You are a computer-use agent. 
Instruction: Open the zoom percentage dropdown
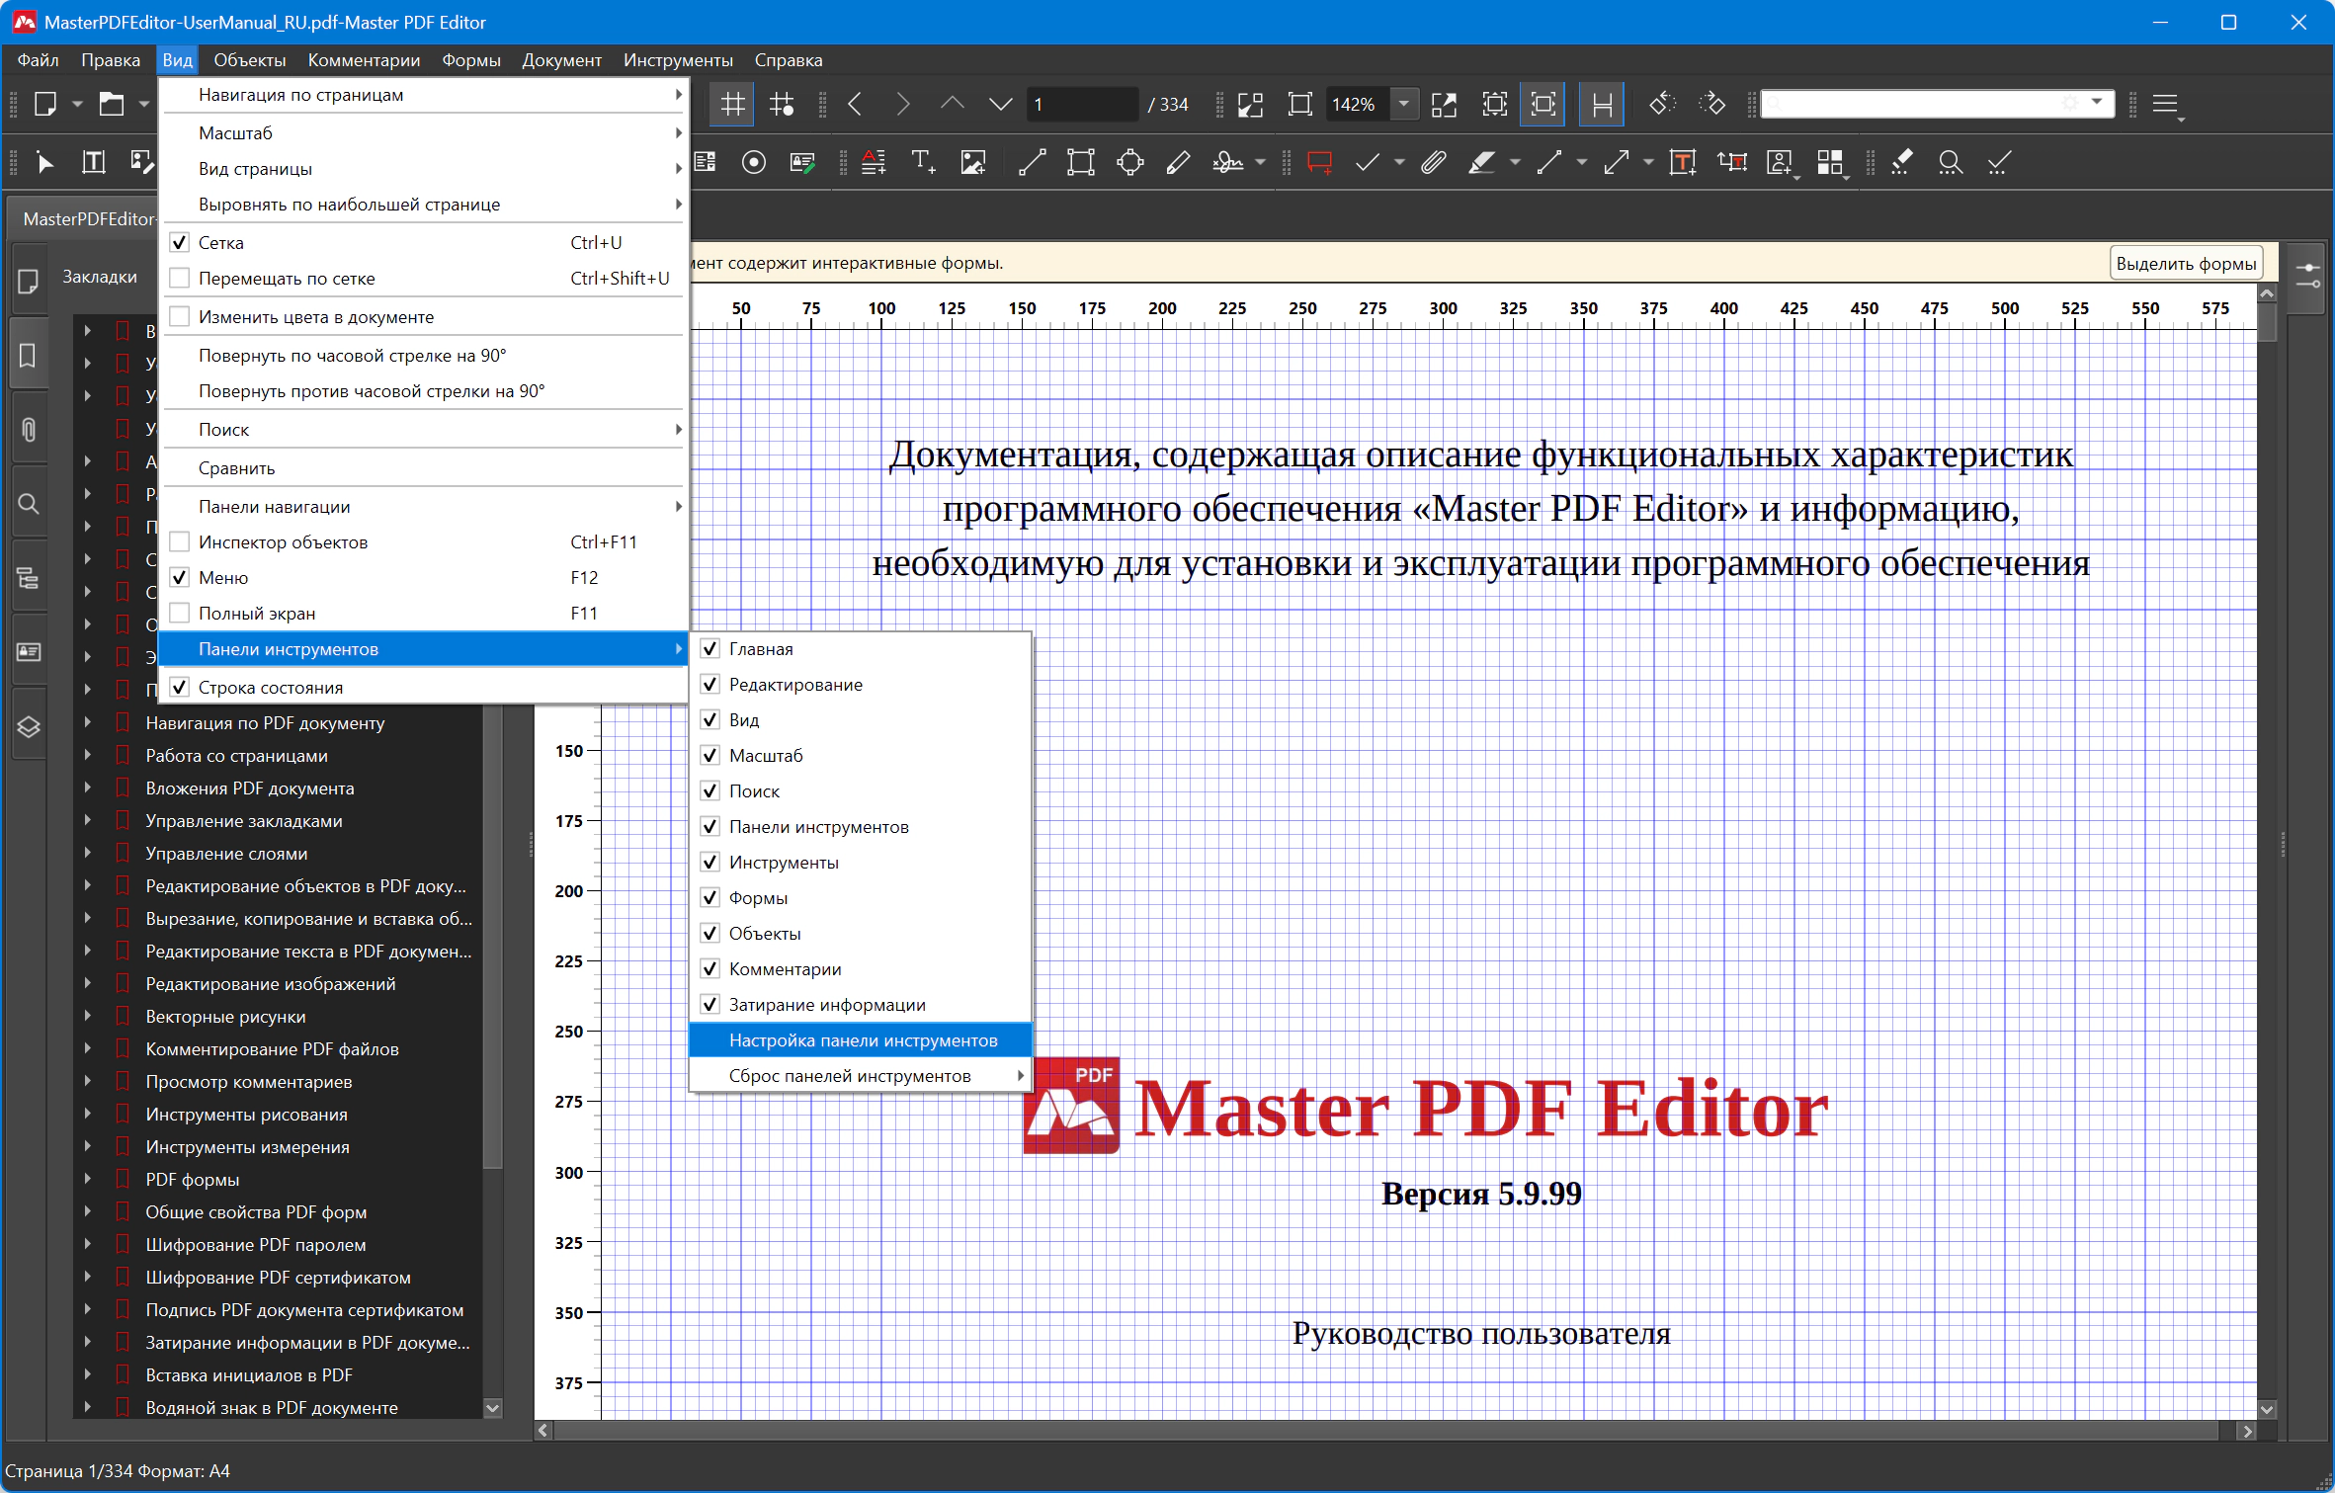(x=1403, y=104)
